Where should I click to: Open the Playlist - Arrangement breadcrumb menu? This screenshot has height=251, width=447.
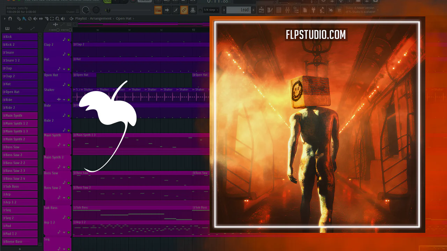(x=93, y=18)
